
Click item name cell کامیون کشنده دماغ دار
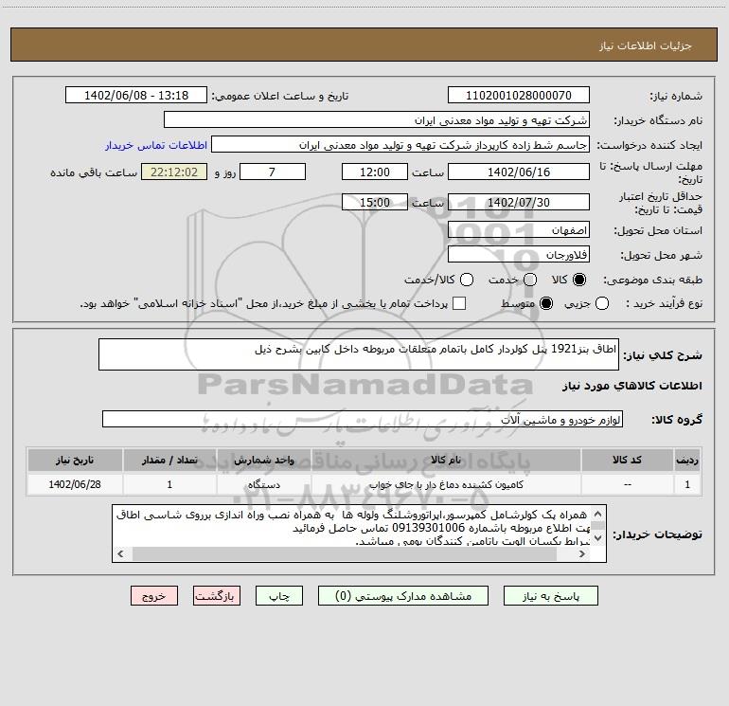pos(446,484)
